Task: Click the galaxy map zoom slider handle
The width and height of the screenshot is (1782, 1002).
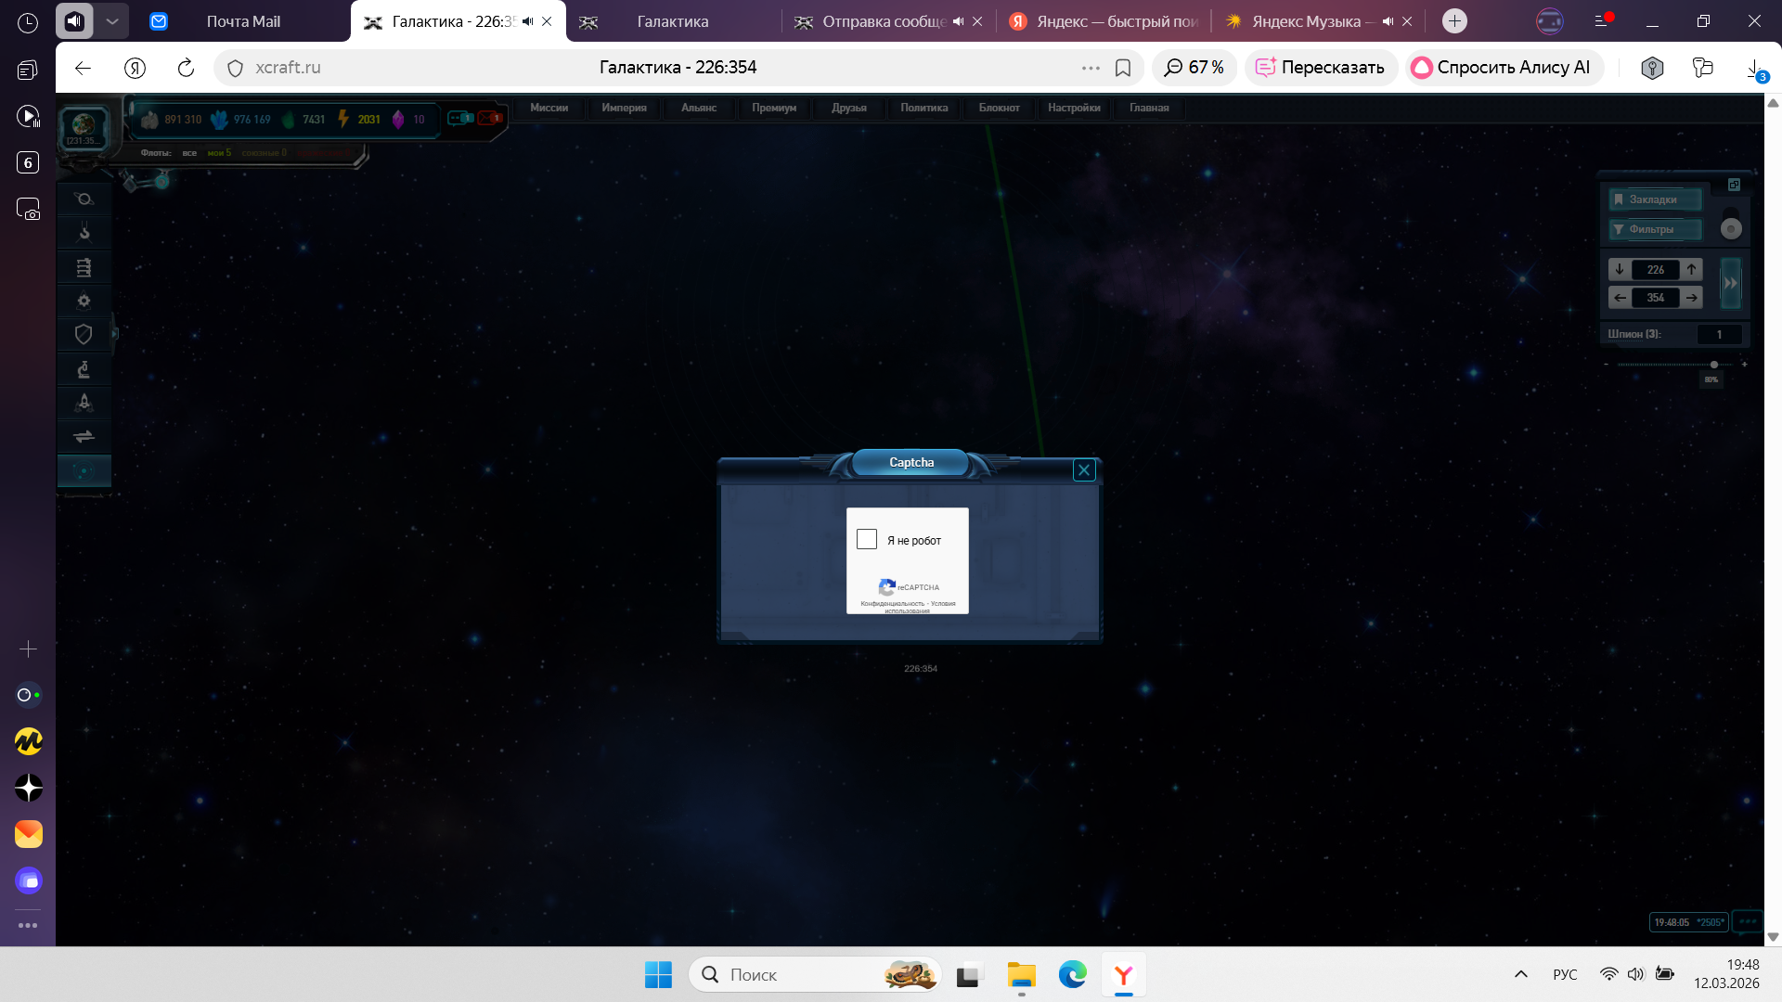Action: [x=1714, y=365]
